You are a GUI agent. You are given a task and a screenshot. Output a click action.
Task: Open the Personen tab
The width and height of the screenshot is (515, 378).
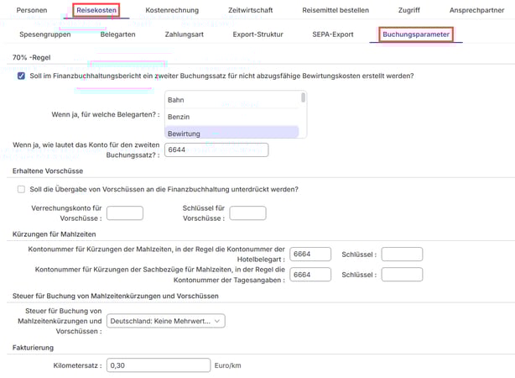[32, 10]
